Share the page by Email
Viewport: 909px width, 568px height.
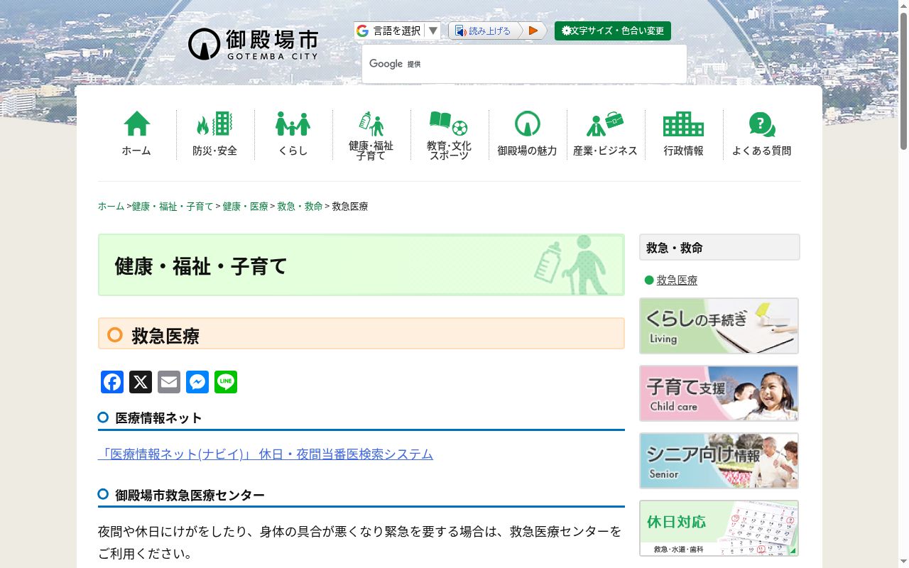(169, 382)
